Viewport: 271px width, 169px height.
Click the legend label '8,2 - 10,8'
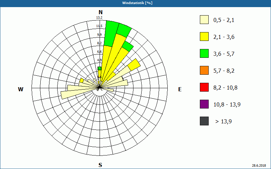coord(225,88)
